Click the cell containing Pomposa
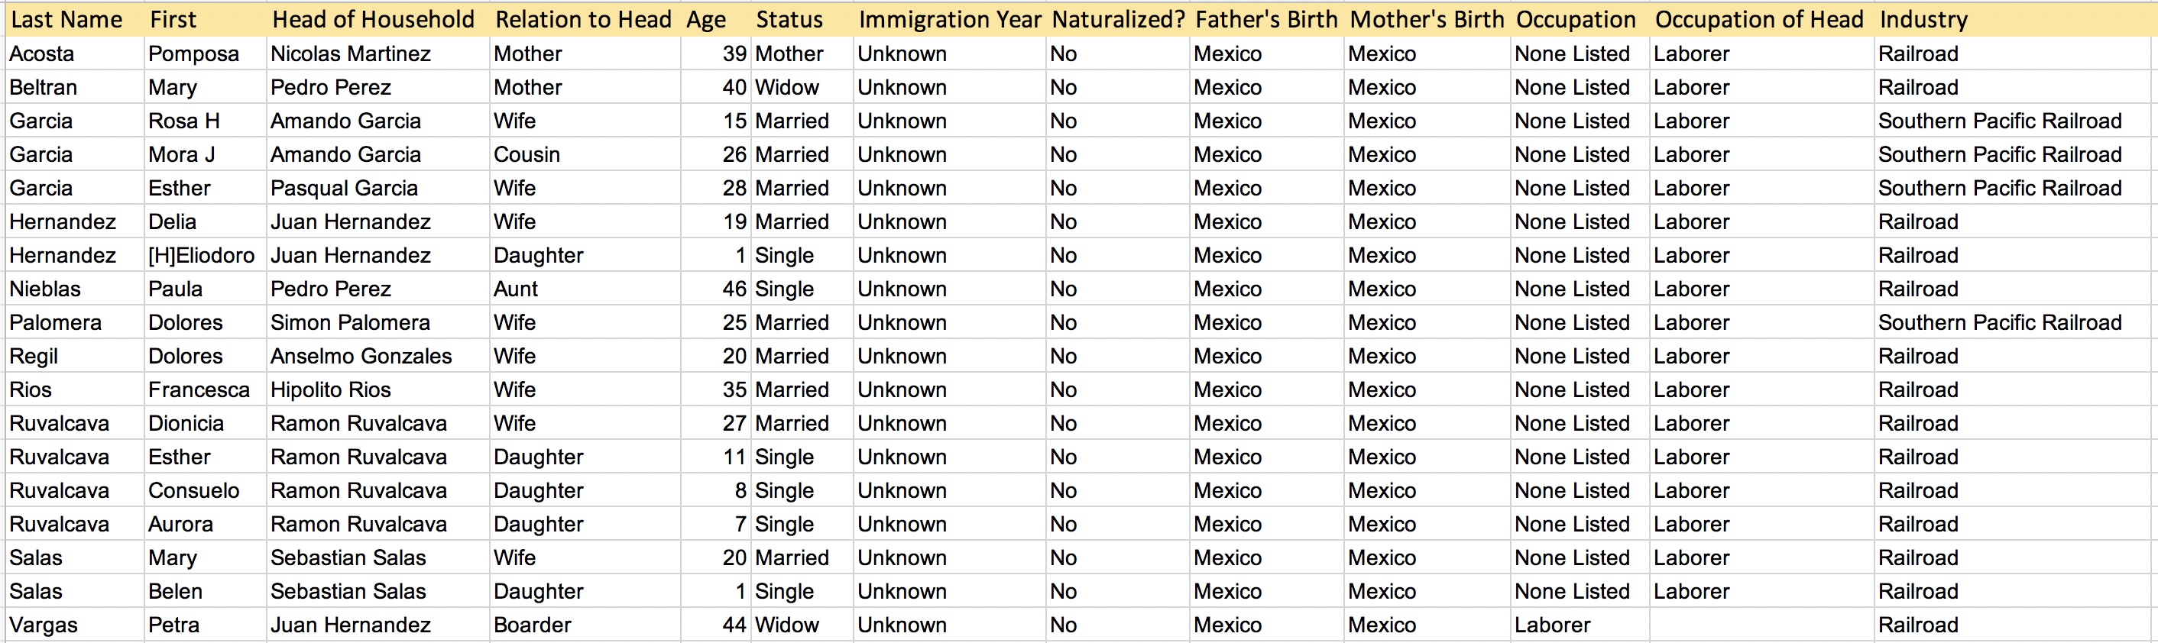Screen dimensions: 2158x643 tap(206, 53)
